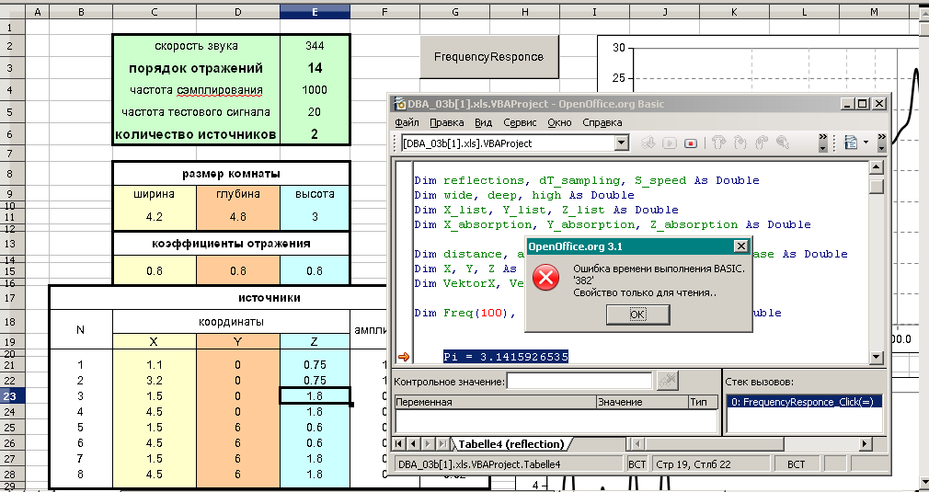This screenshot has height=492, width=929.
Task: Click the remove watch glasses icon
Action: pos(667,382)
